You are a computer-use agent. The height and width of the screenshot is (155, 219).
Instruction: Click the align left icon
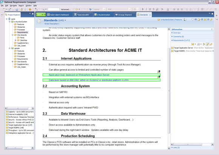coord(174,9)
